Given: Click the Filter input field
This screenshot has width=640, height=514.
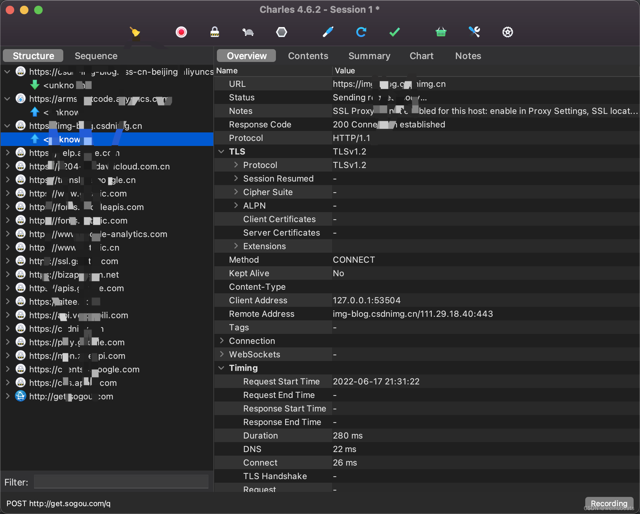Looking at the screenshot, I should 121,482.
